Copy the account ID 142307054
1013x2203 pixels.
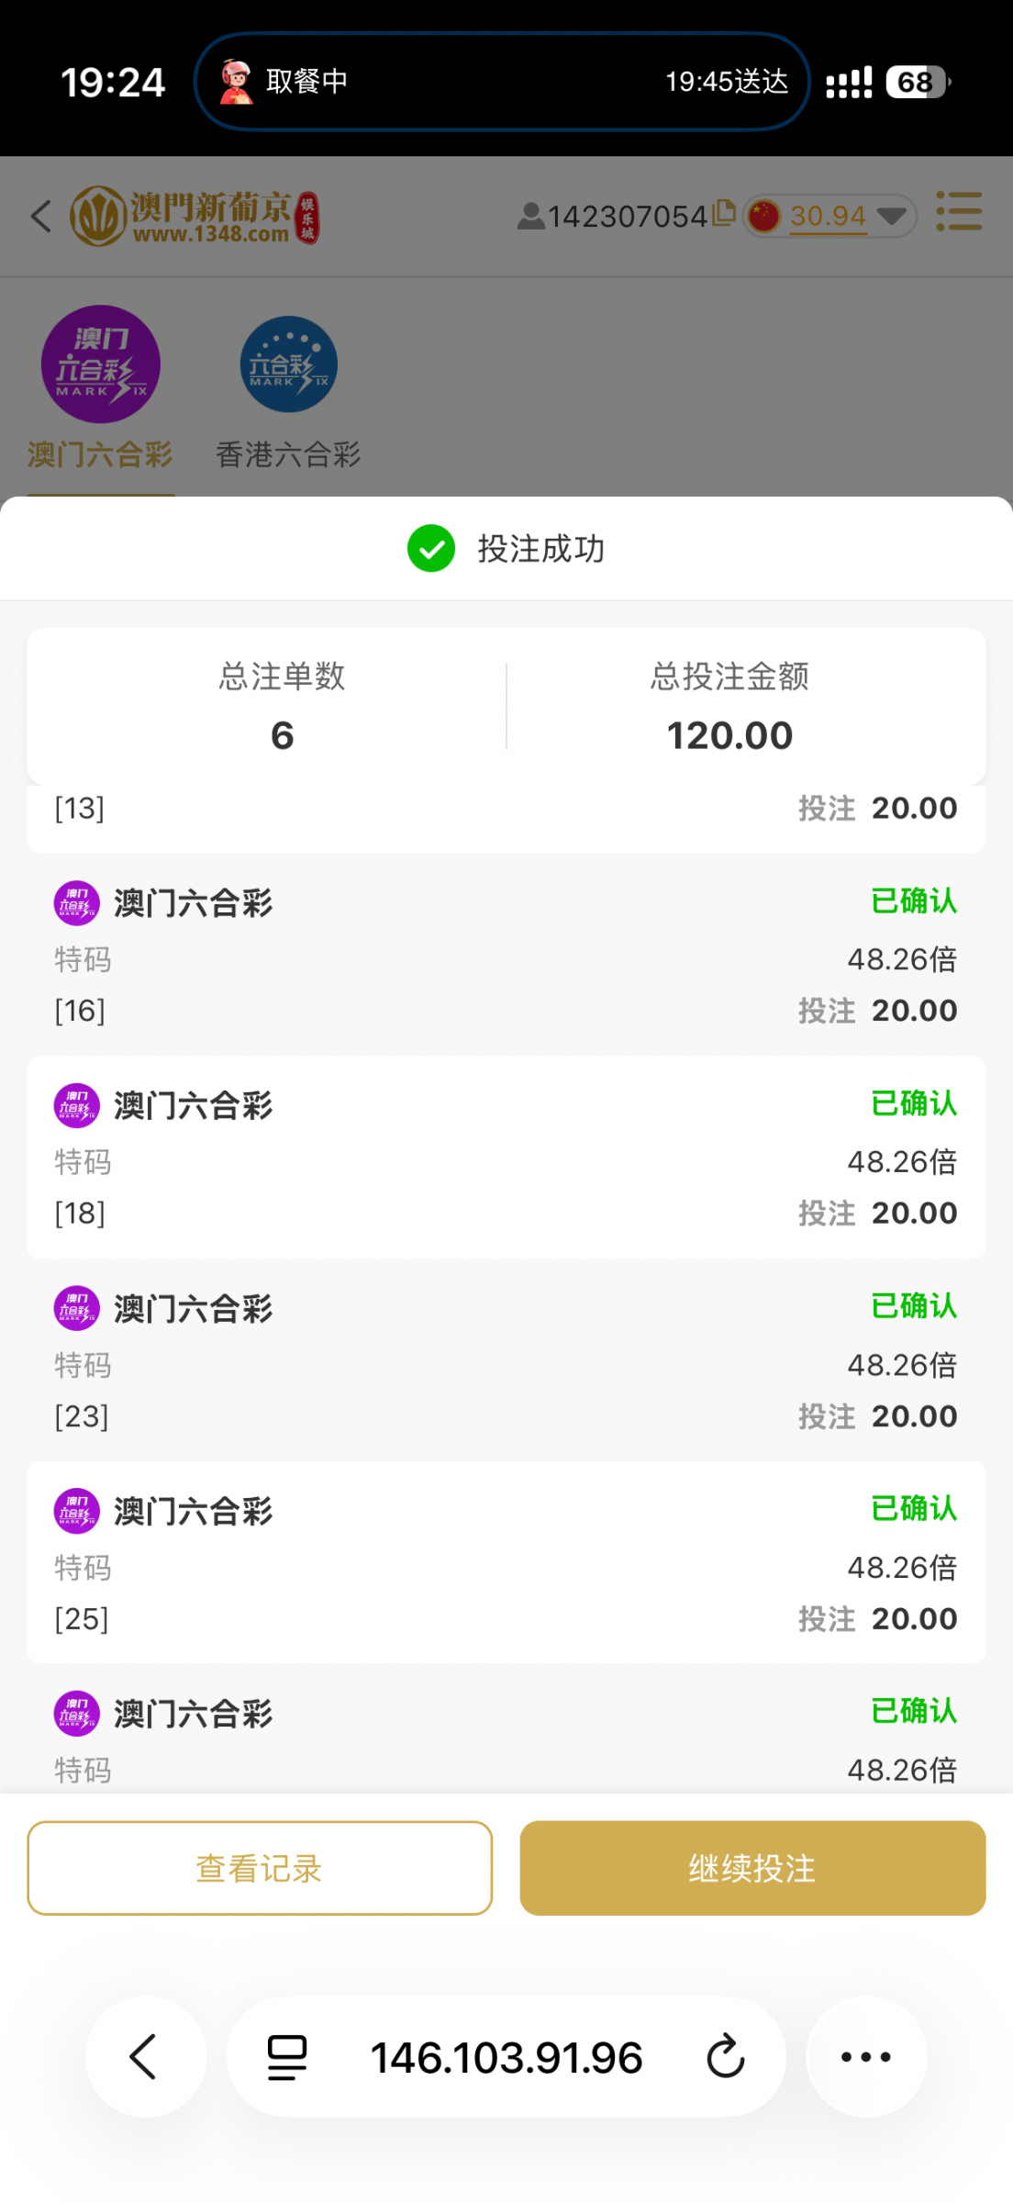(724, 213)
